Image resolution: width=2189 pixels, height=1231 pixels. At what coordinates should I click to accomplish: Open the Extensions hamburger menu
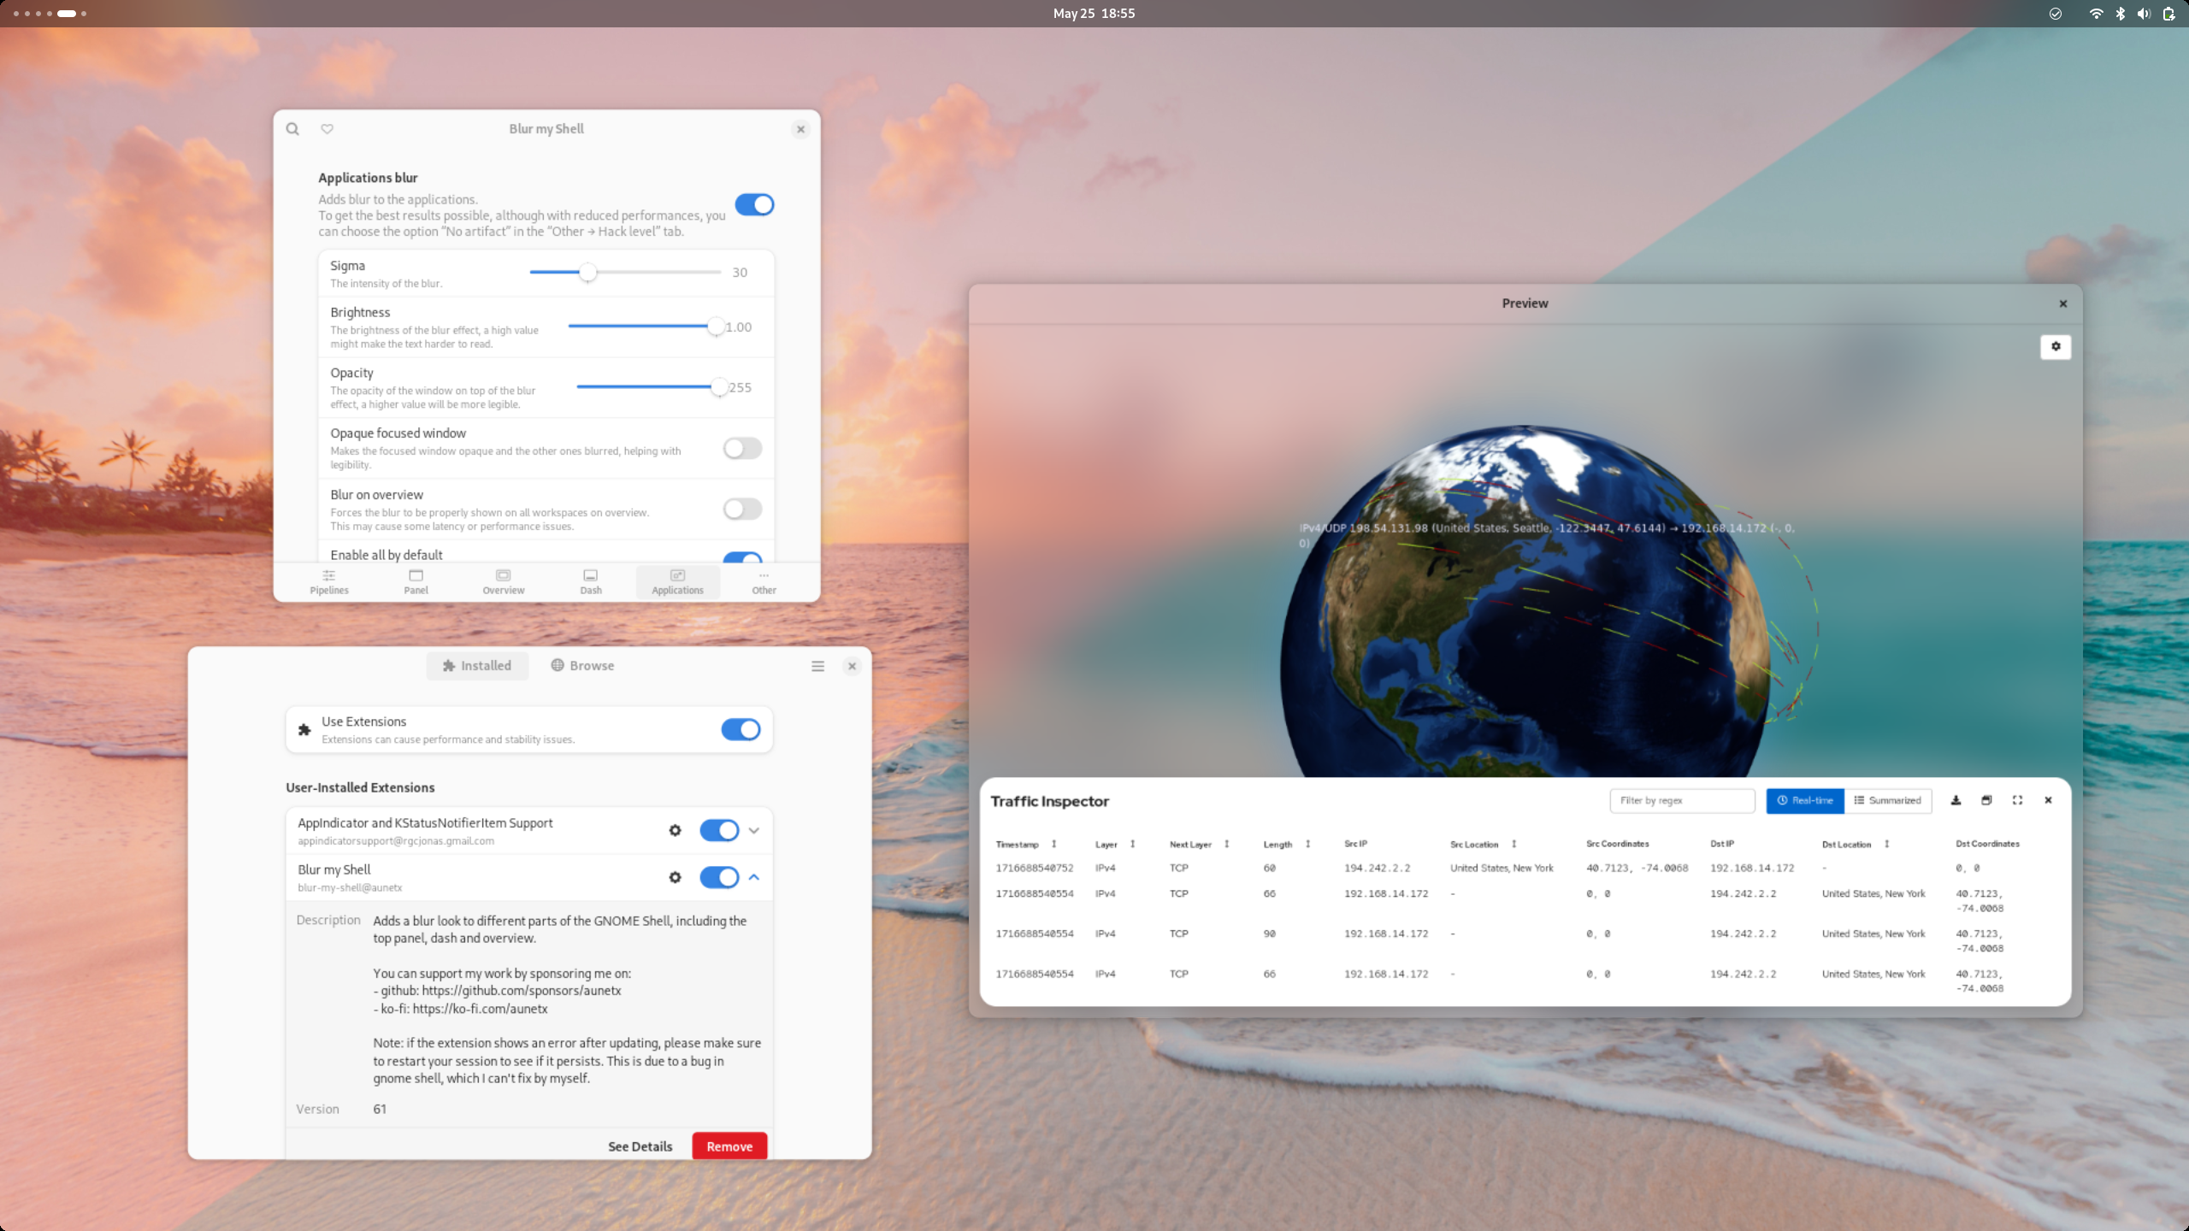(x=817, y=666)
